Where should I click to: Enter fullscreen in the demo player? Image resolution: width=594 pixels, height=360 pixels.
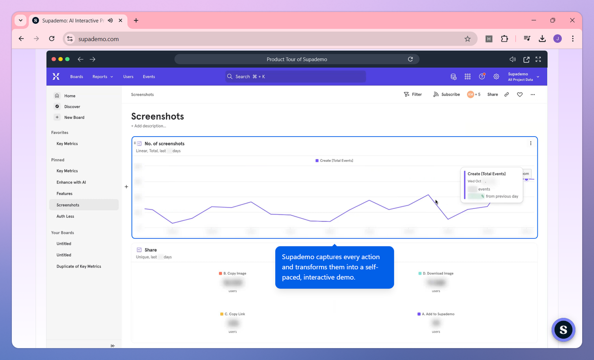539,59
